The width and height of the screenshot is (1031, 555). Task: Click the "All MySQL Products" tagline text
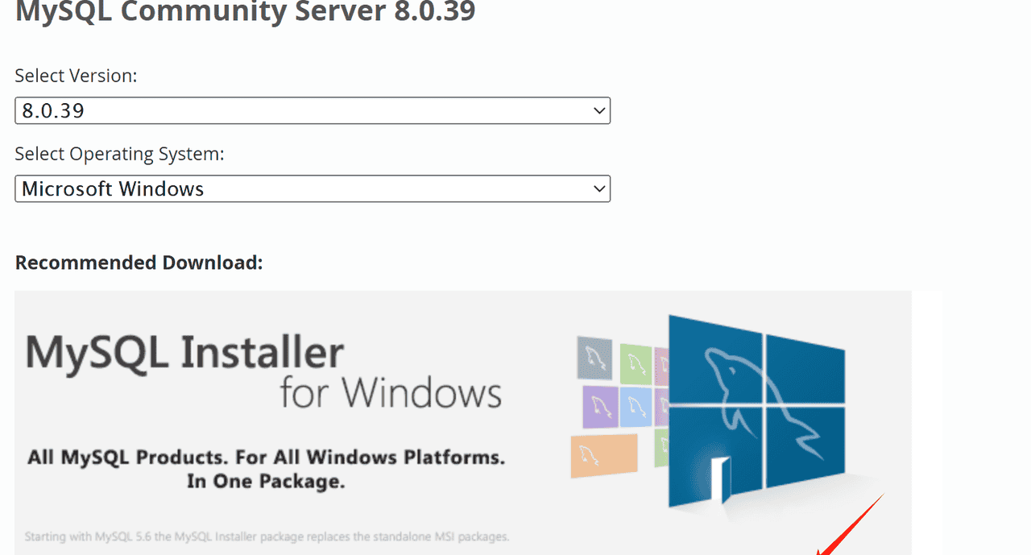coord(266,458)
